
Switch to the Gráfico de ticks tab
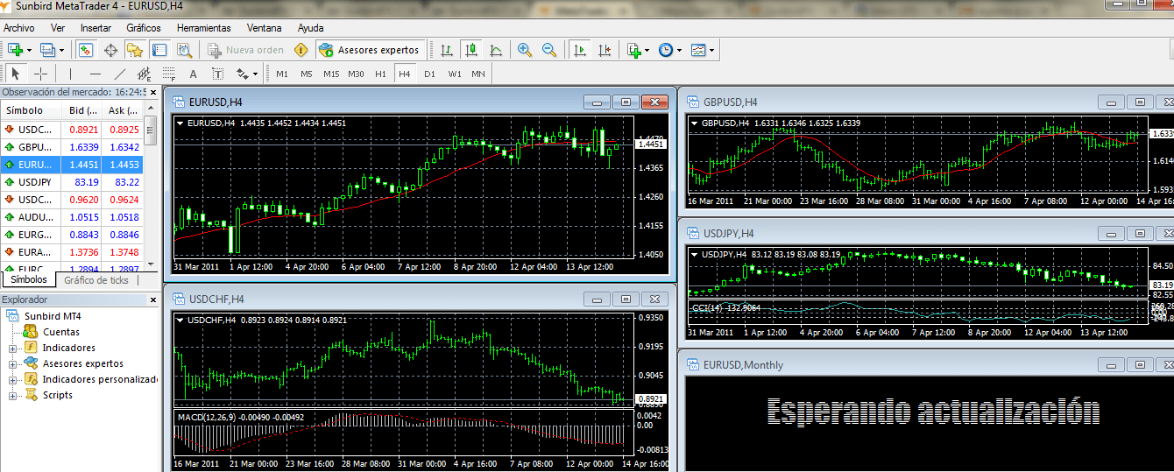click(x=96, y=280)
